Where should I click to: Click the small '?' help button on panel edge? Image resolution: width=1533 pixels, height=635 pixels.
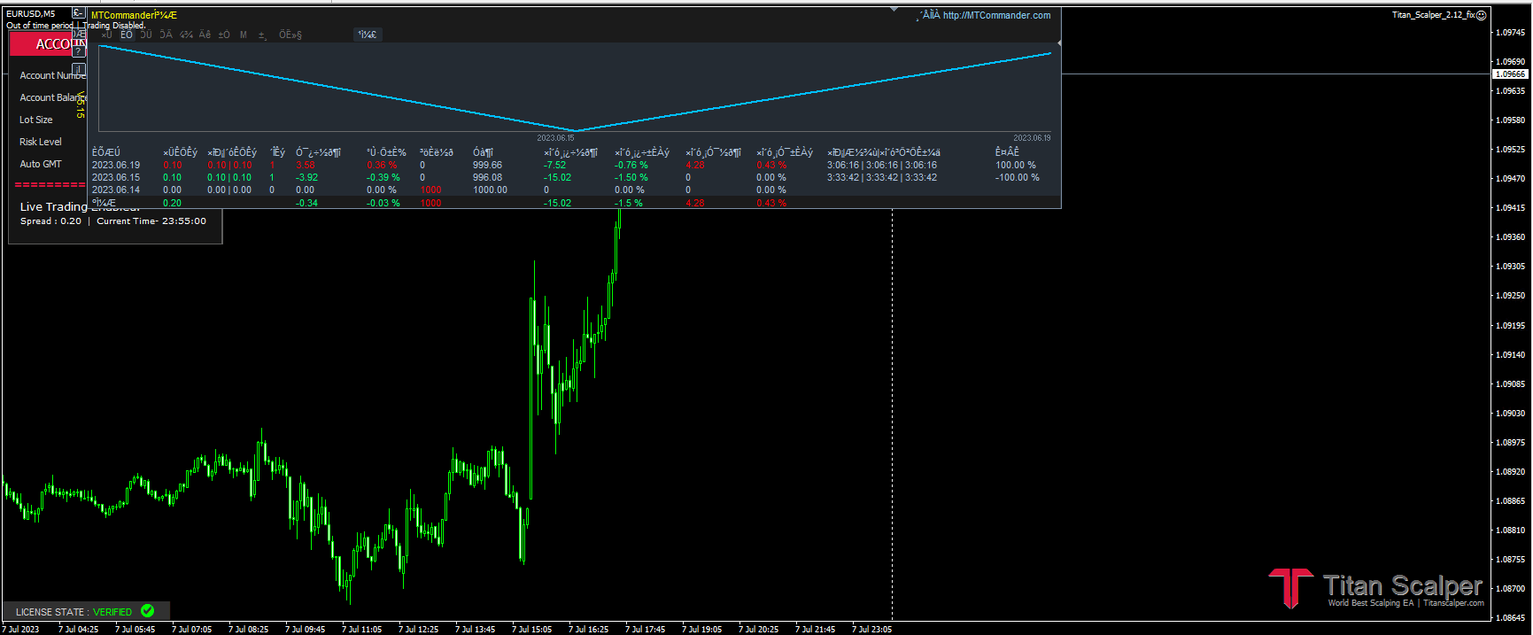tap(79, 51)
